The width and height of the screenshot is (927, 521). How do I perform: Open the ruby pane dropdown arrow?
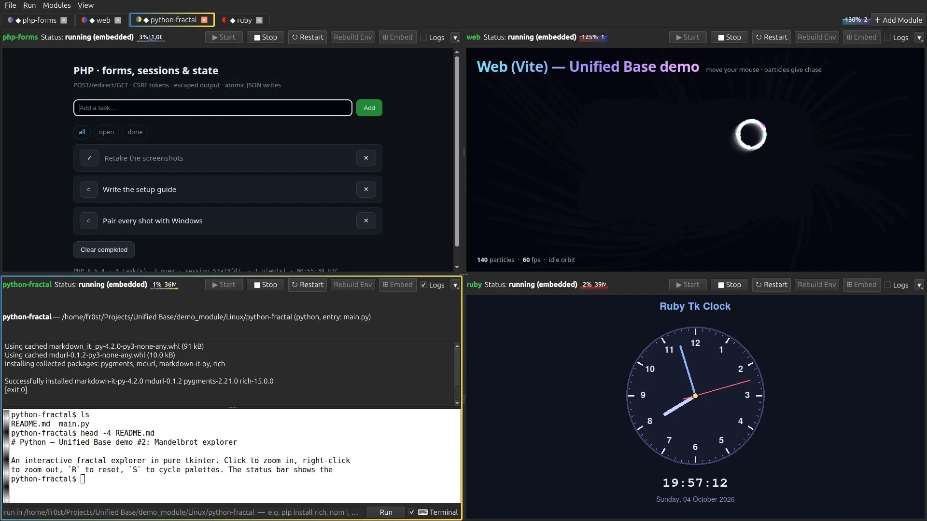919,285
